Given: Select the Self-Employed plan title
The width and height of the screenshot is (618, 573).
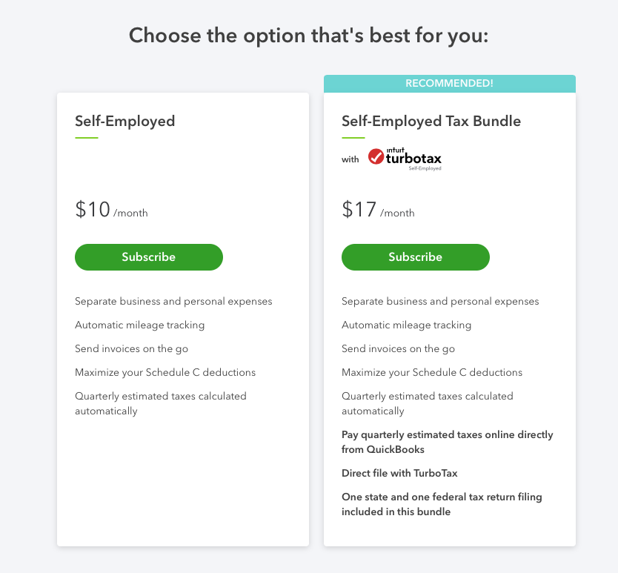Looking at the screenshot, I should tap(124, 121).
